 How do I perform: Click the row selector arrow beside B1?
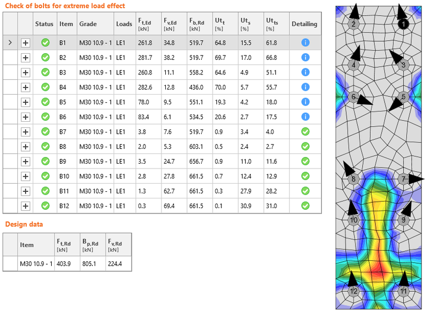click(x=10, y=42)
